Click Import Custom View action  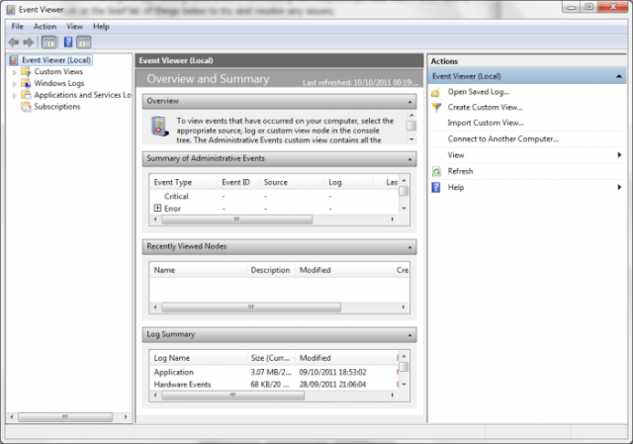(x=486, y=123)
